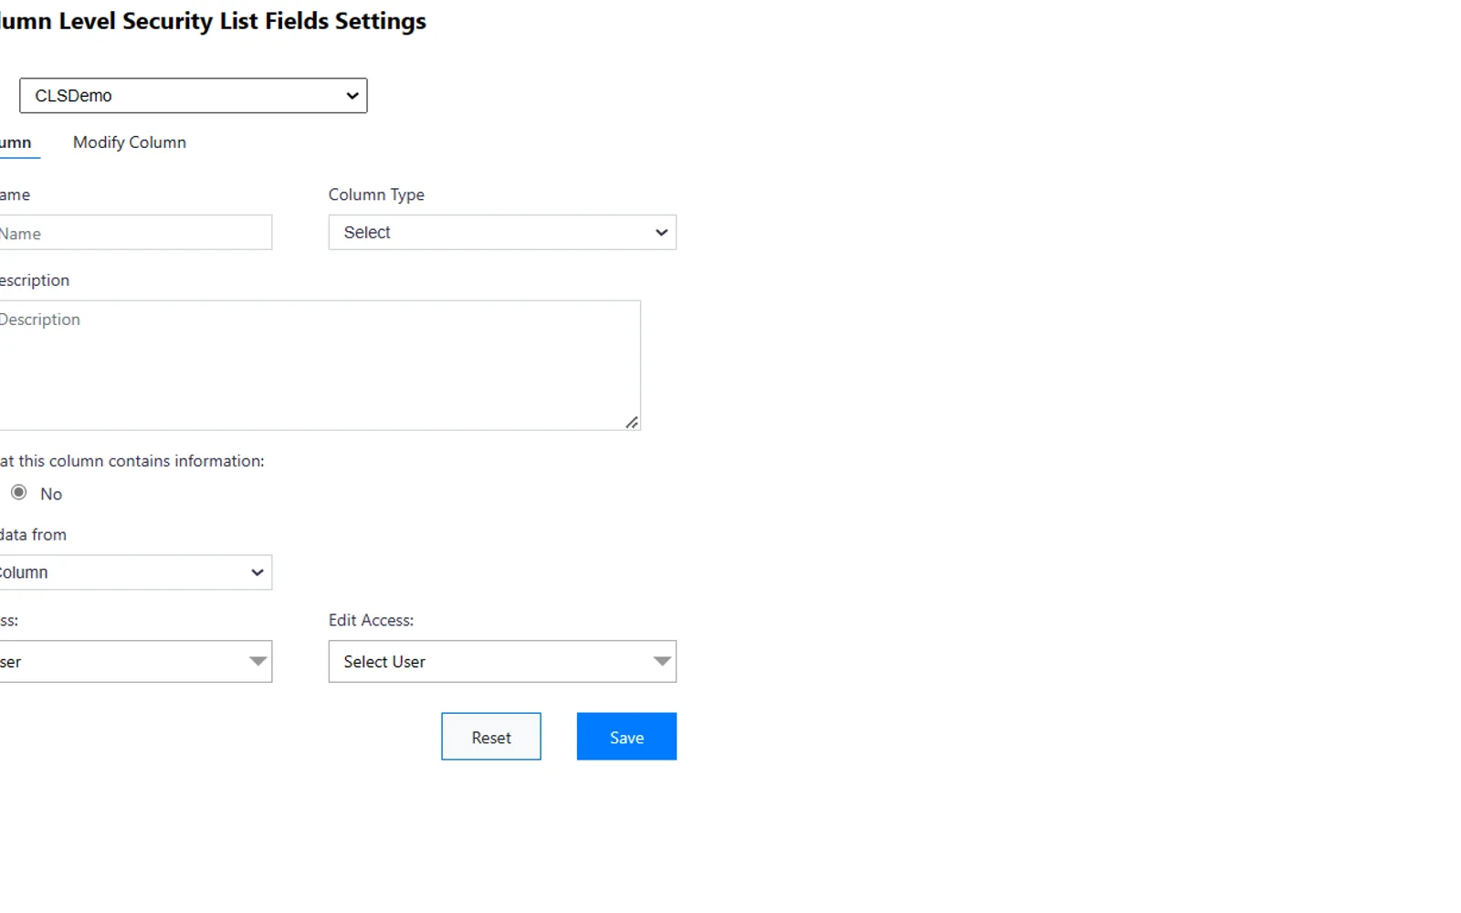This screenshot has height=913, width=1461.
Task: Click the Reset button
Action: pos(491,737)
